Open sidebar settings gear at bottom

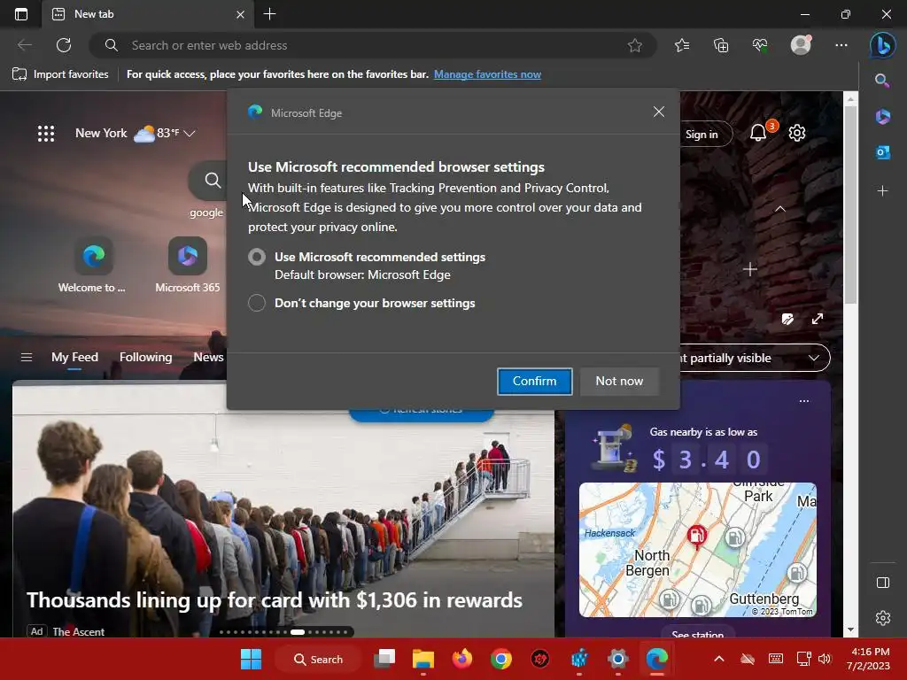tap(883, 618)
